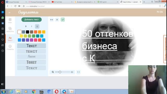Toggle italic I formatting
This screenshot has height=94, width=167.
click(32, 26)
